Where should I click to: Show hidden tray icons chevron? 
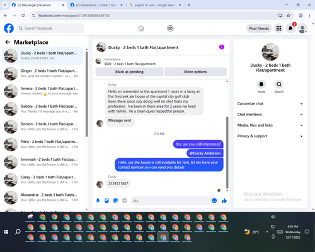(x=267, y=232)
